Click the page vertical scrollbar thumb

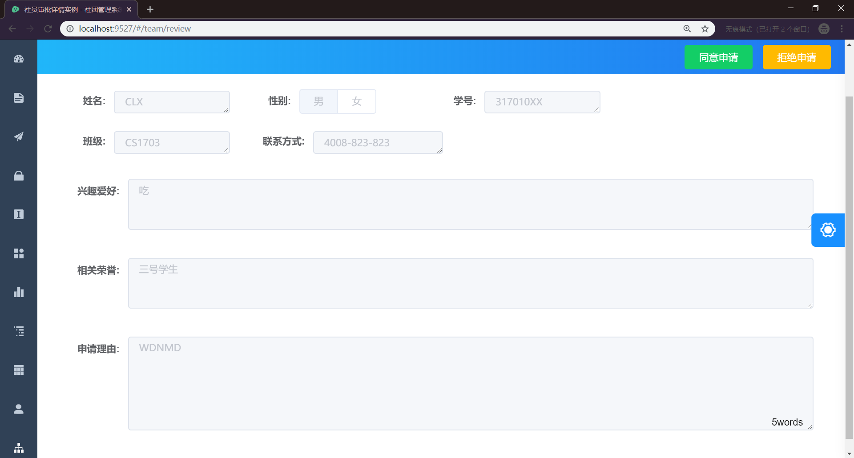[x=849, y=267]
